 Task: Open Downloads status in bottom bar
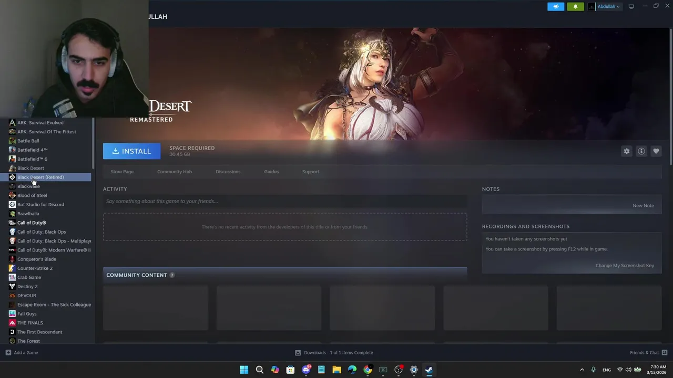(x=334, y=353)
